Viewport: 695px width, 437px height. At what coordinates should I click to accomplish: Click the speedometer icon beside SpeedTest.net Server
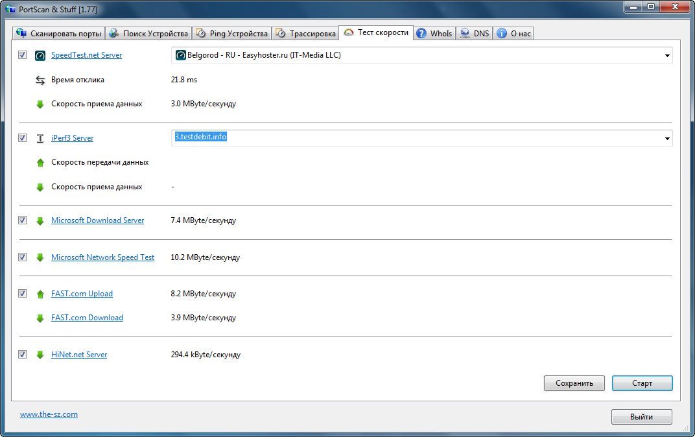tap(40, 55)
